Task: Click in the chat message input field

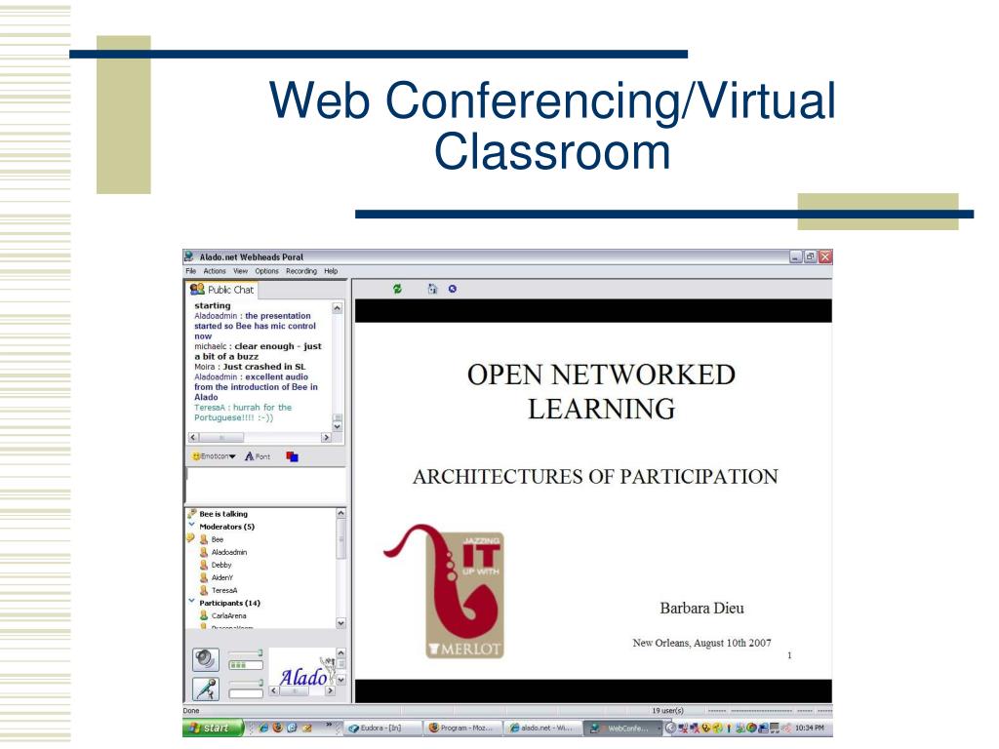Action: point(265,486)
